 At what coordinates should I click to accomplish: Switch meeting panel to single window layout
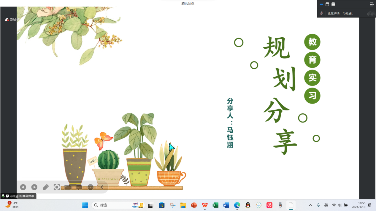(327, 4)
